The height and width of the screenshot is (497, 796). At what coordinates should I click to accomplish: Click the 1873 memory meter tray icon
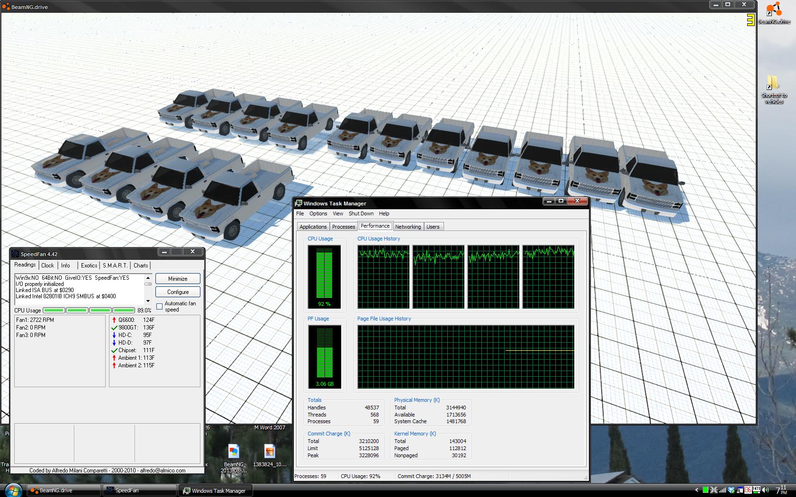coord(756,490)
